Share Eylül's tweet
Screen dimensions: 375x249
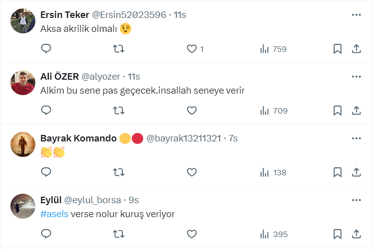point(356,234)
